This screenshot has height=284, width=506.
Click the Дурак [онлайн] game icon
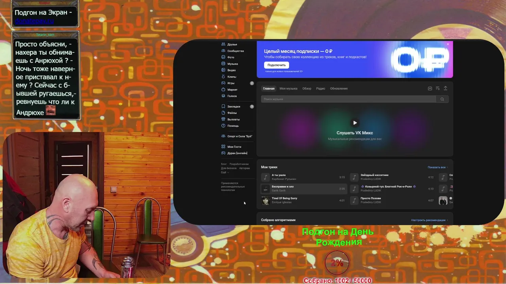pos(223,153)
